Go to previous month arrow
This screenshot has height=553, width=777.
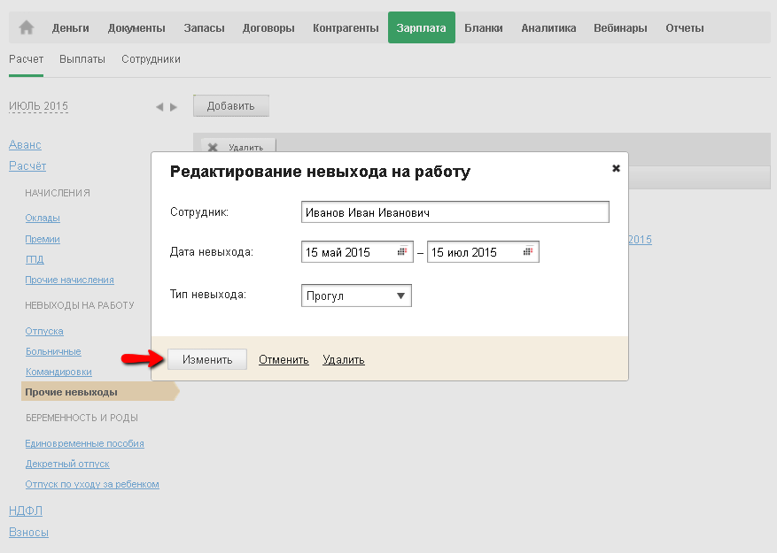pyautogui.click(x=159, y=107)
